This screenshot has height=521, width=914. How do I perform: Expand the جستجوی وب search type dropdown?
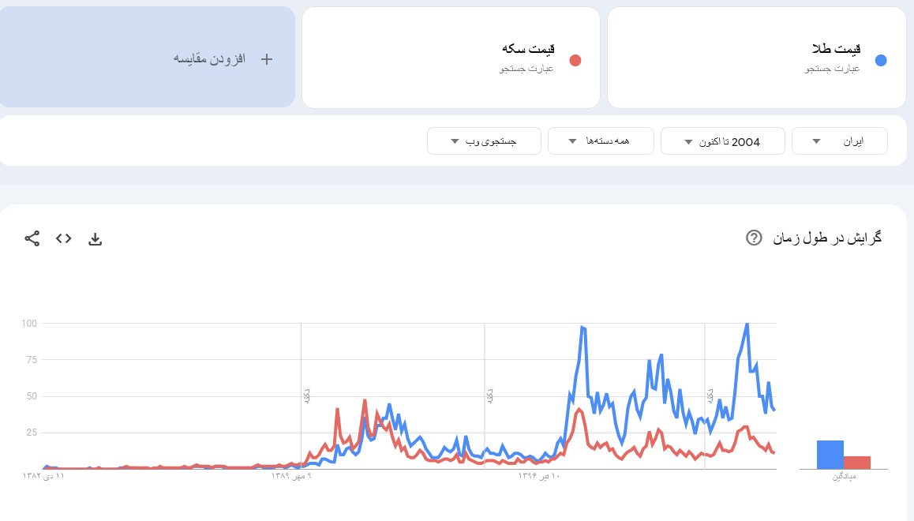[483, 141]
